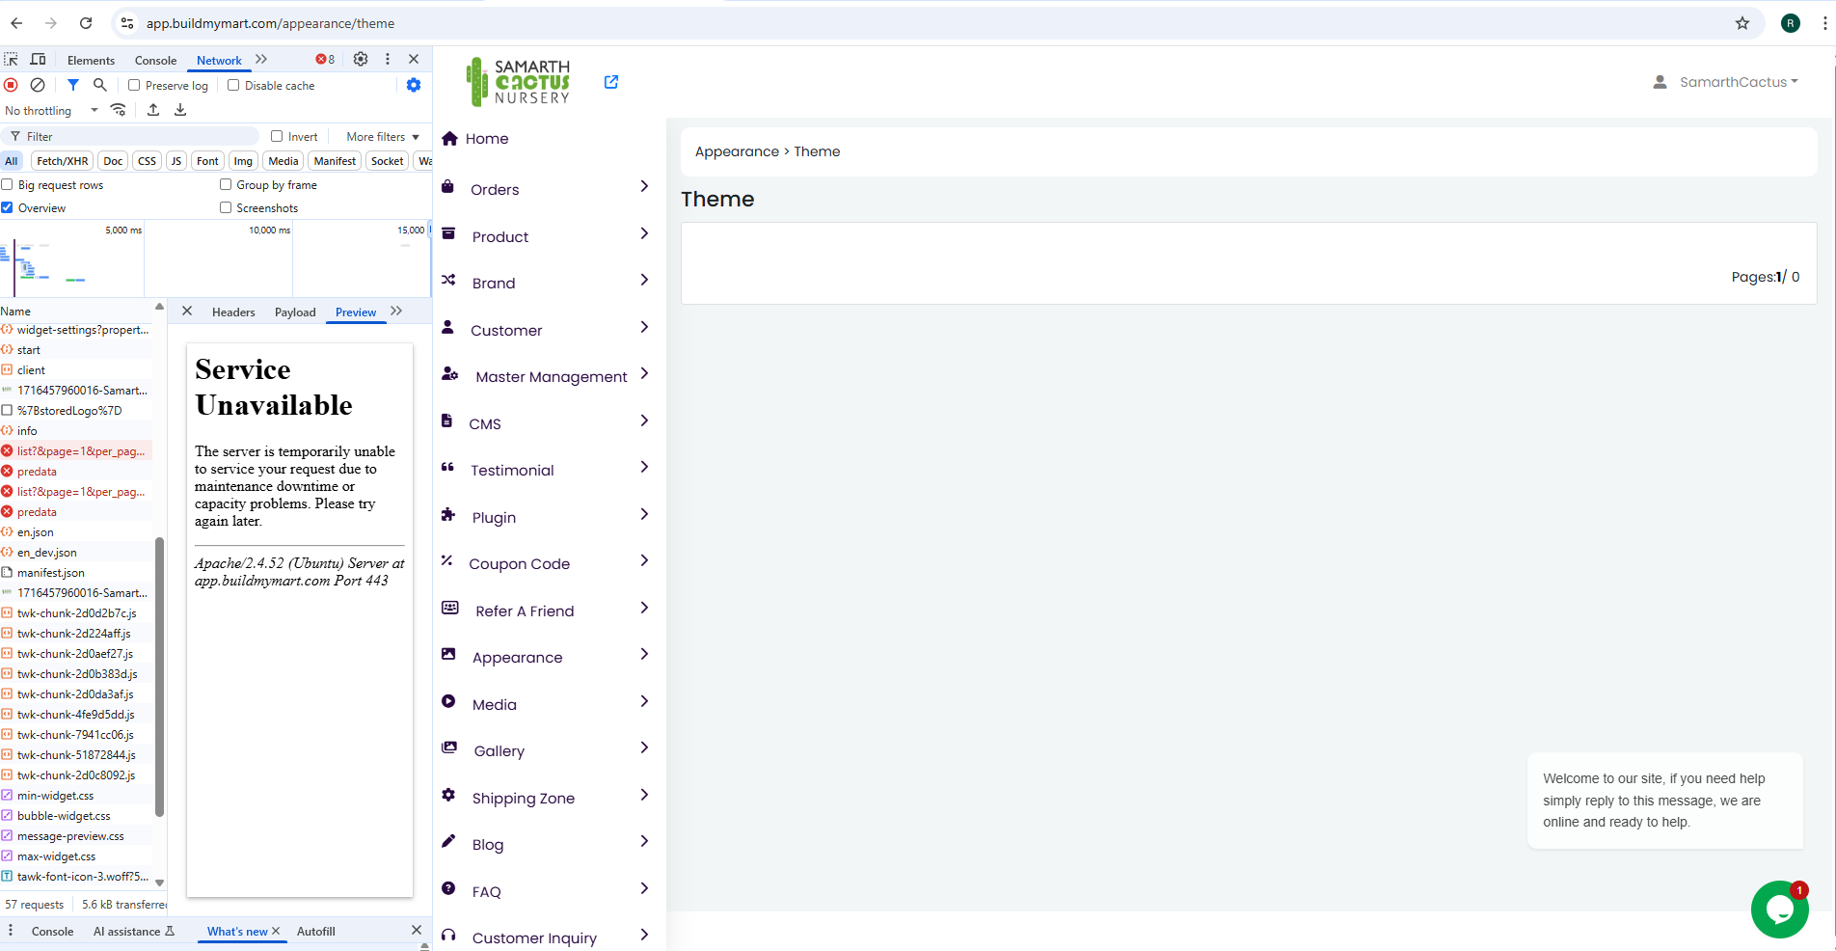Open the Payload tab
This screenshot has height=951, width=1836.
(x=295, y=312)
